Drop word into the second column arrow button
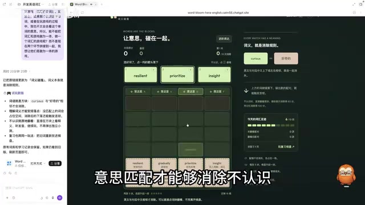The width and height of the screenshot is (365, 205). [164, 92]
